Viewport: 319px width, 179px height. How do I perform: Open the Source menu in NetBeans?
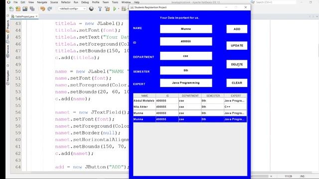(x=54, y=2)
